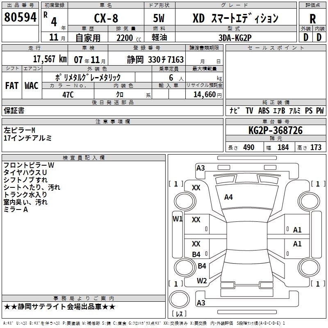
Task: Select the XX mark on left front fender
Action: pos(196,188)
